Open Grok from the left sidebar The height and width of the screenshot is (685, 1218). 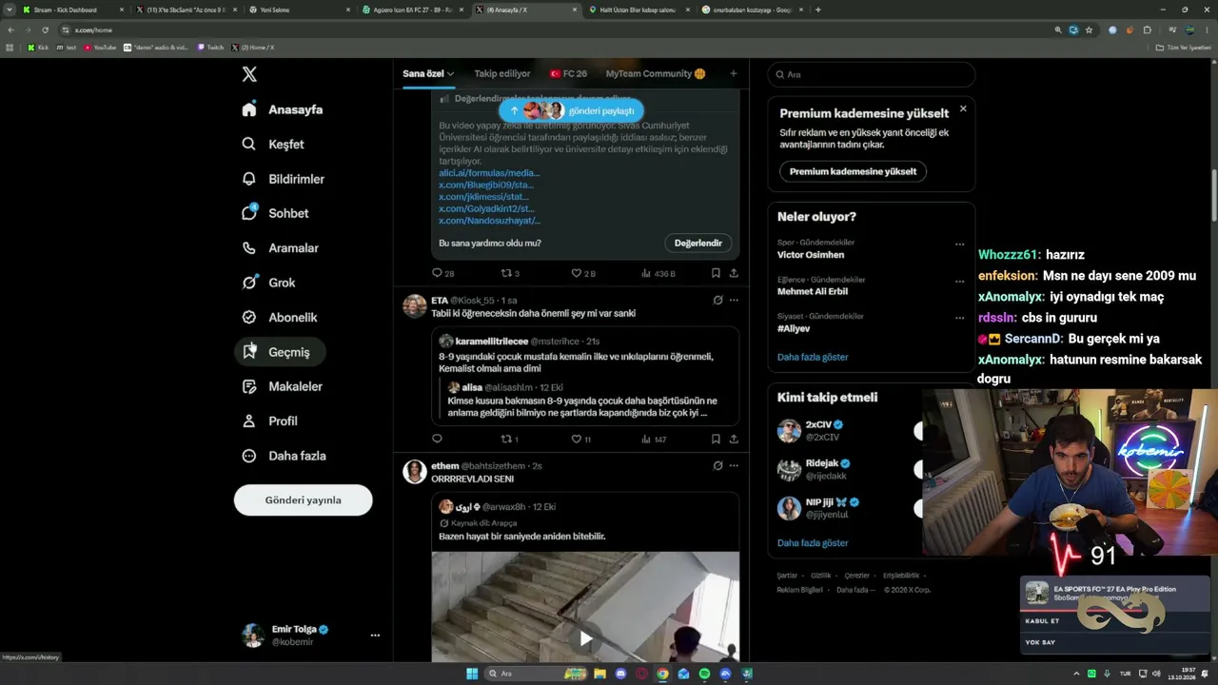click(x=268, y=283)
